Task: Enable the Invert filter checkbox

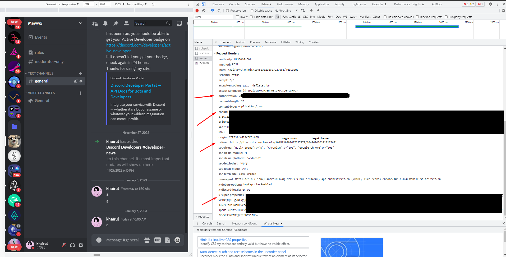Action: coord(237,17)
